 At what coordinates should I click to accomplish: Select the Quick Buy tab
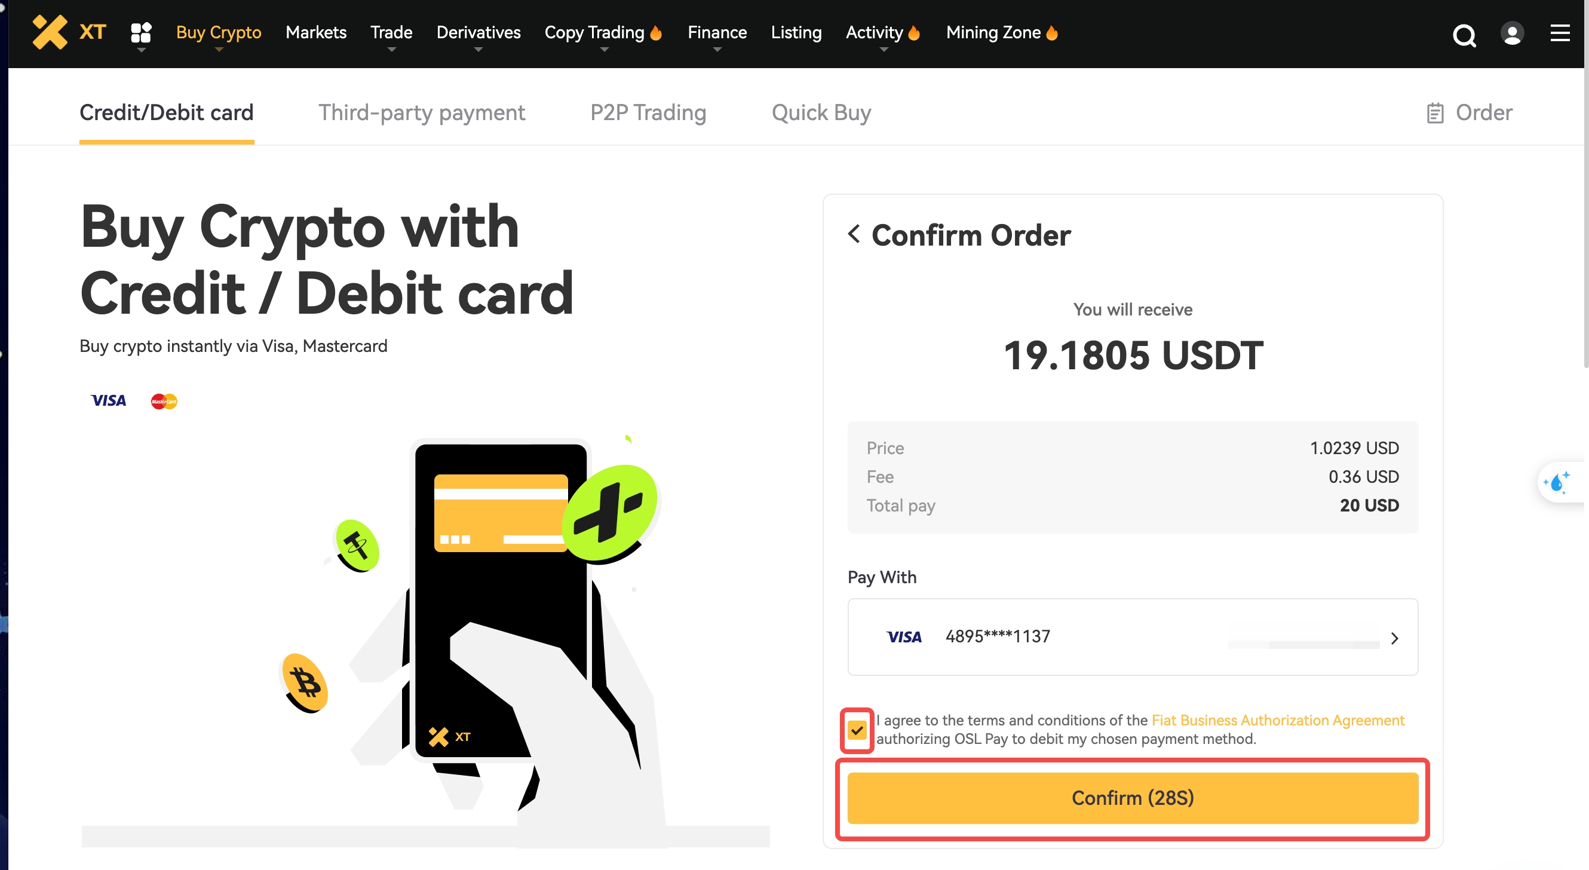pos(821,113)
